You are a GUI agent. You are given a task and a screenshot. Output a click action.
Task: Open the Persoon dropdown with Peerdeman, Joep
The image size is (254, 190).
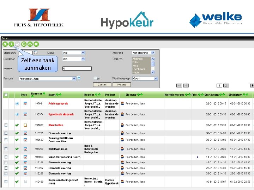(47, 79)
